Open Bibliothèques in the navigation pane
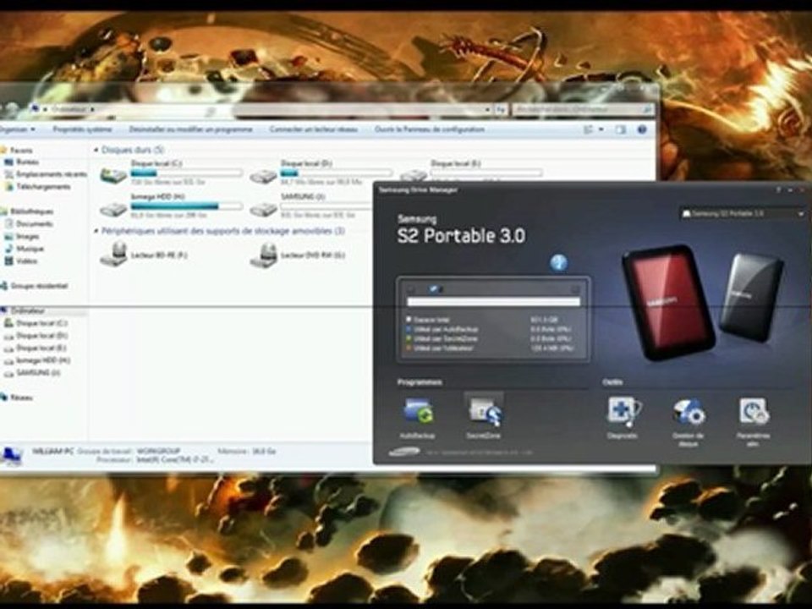Screen dimensions: 812x609 pyautogui.click(x=27, y=211)
